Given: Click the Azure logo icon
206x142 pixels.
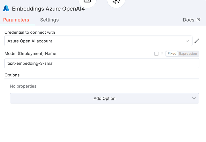Looking at the screenshot, I should [x=6, y=8].
